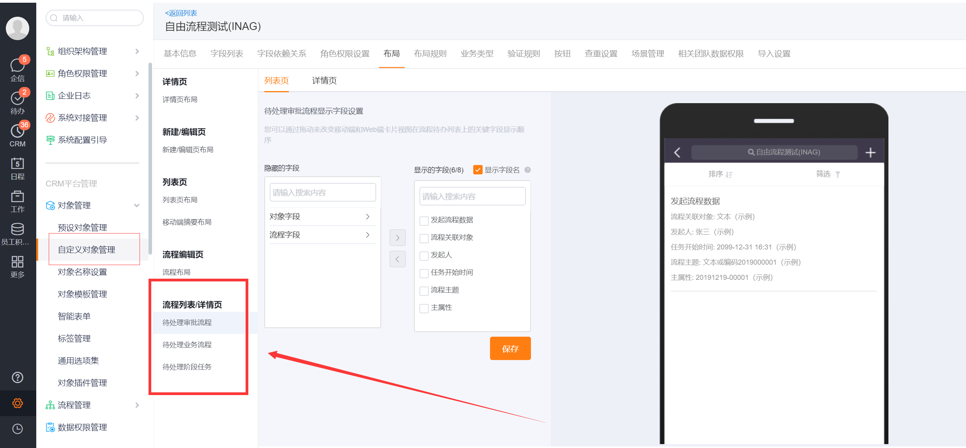
Task: Click the displayed fields search input
Action: click(472, 197)
